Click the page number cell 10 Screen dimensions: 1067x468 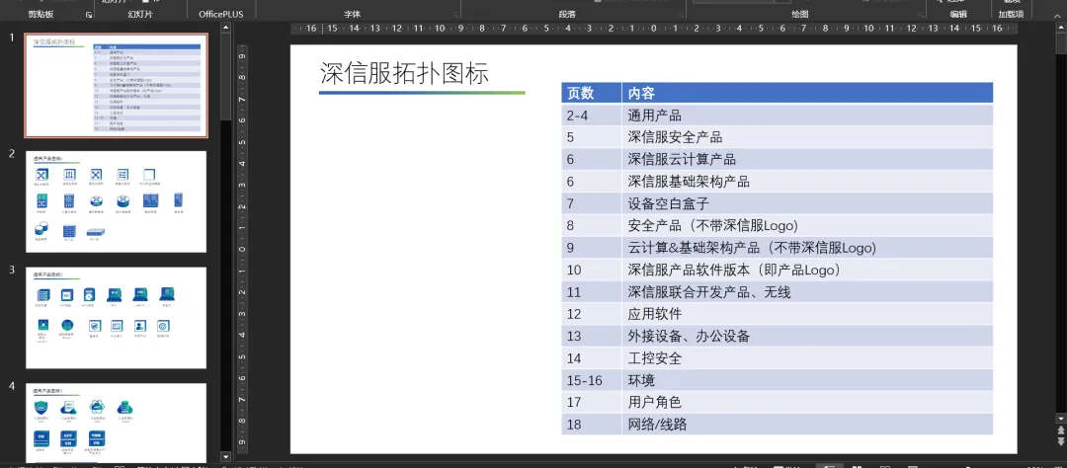coord(592,270)
